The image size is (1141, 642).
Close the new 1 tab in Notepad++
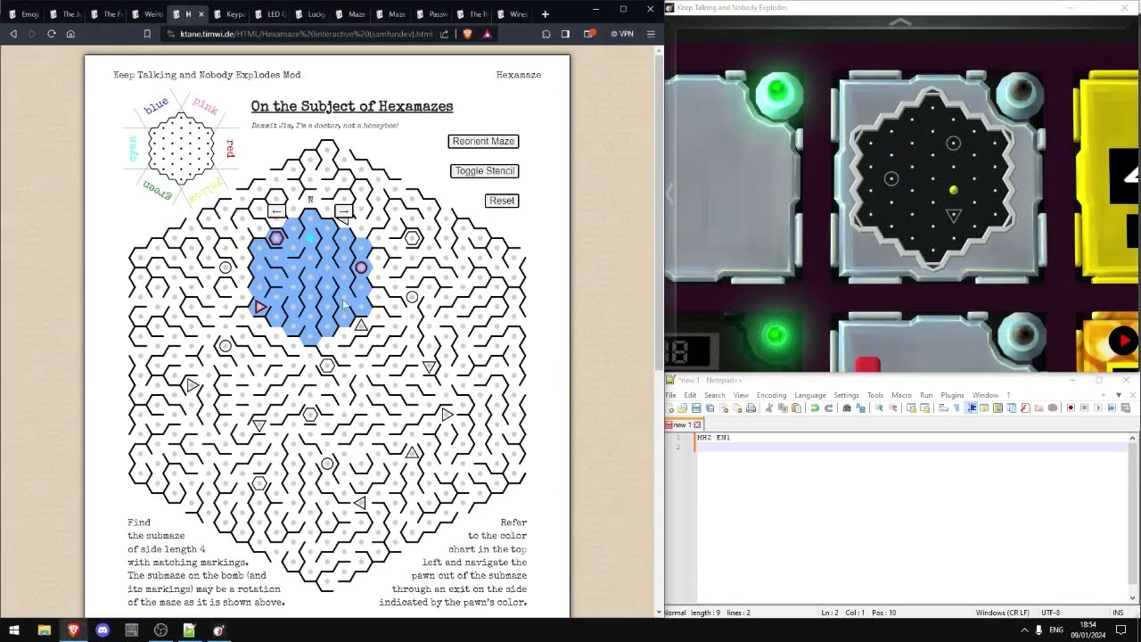(697, 425)
